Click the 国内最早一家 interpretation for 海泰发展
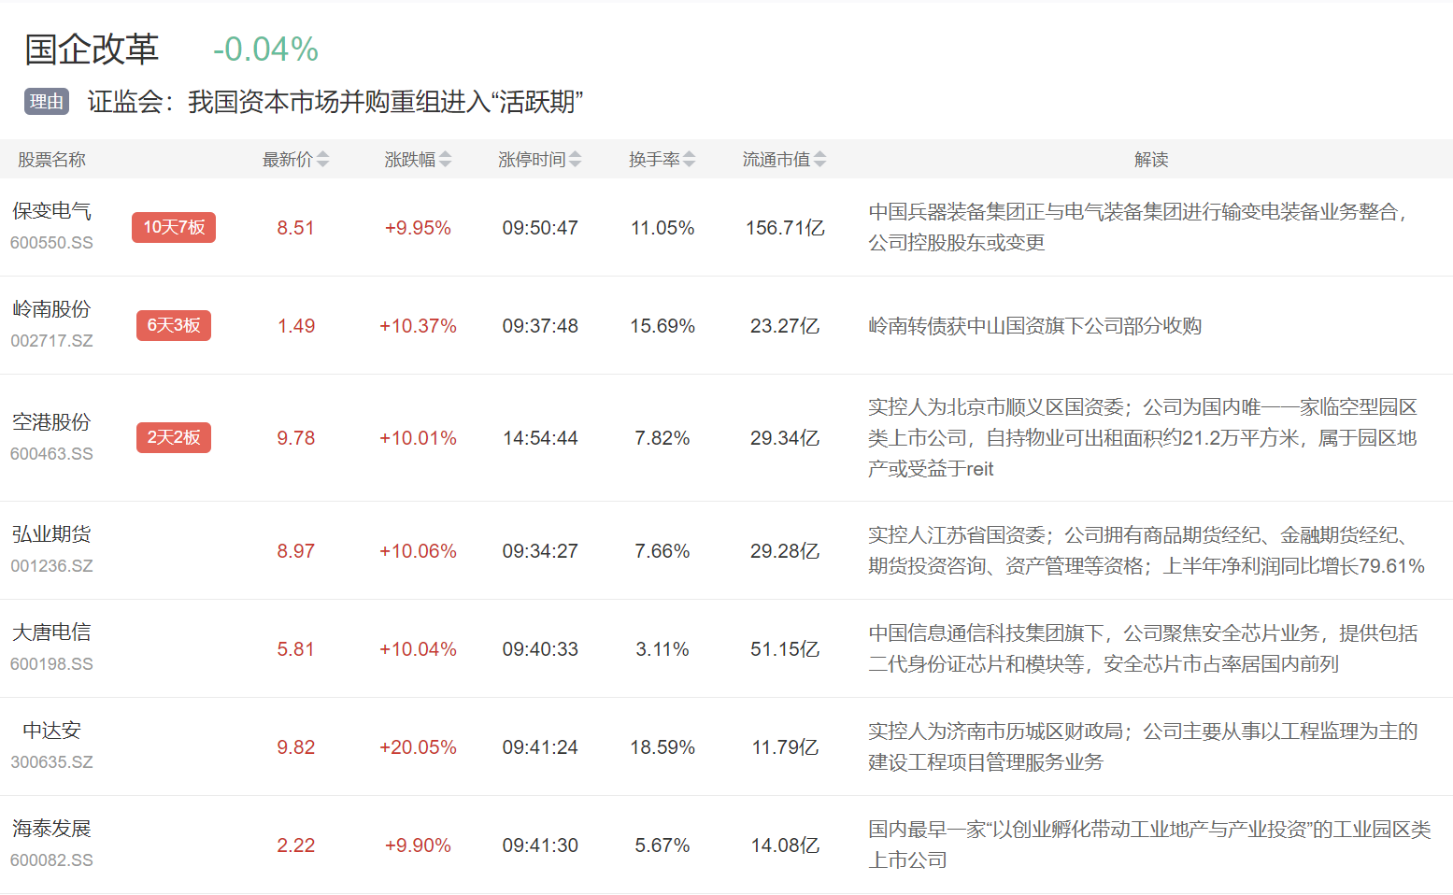1453x895 pixels. coord(1149,845)
